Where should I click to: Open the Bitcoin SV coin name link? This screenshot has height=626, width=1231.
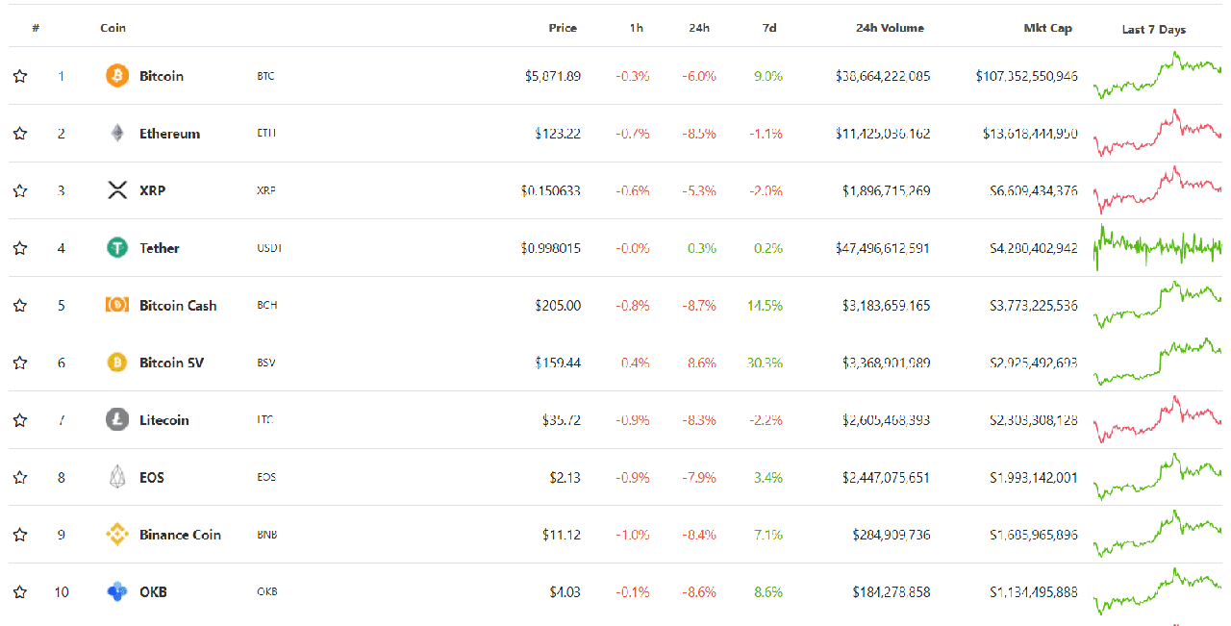click(171, 363)
